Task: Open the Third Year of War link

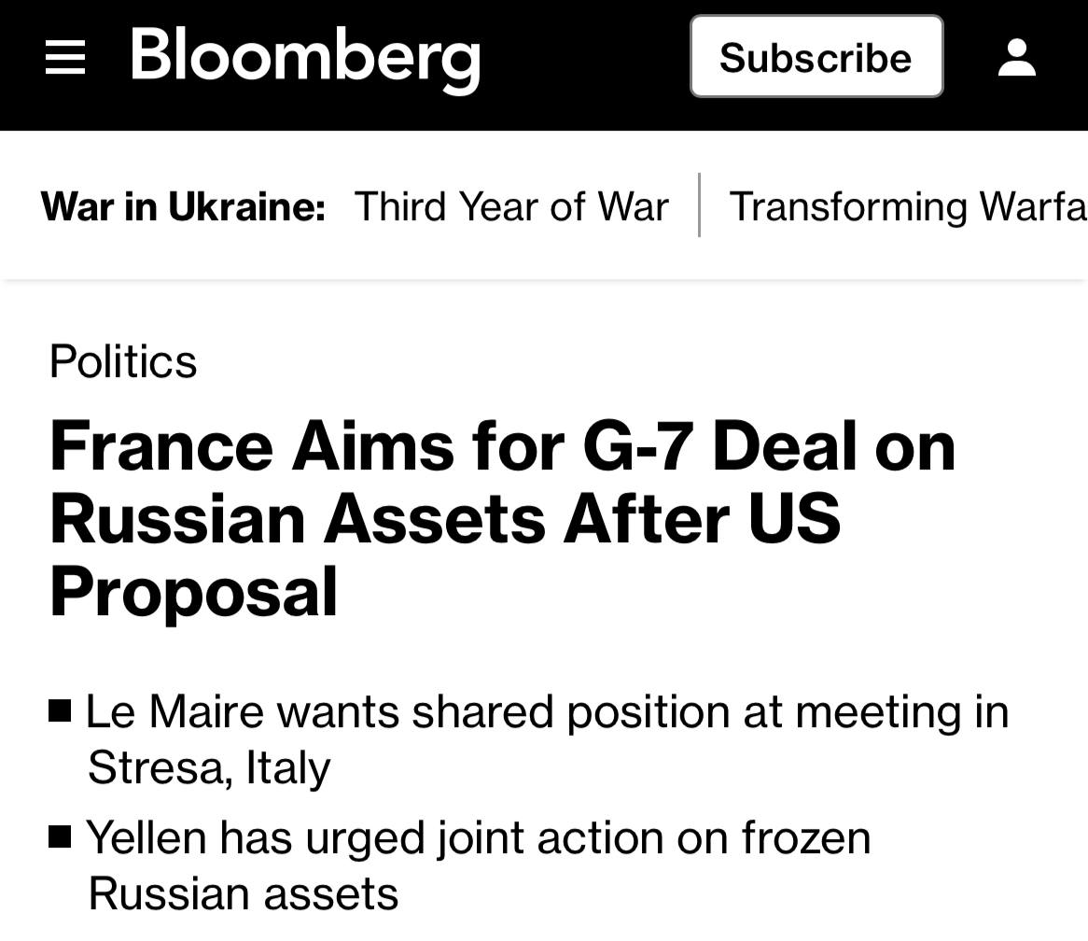Action: click(x=511, y=206)
